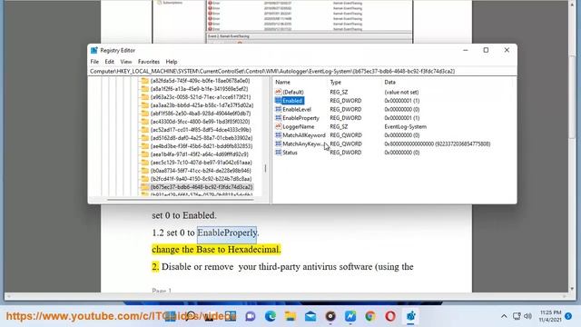Click the Status value icon
The height and width of the screenshot is (327, 581).
[x=279, y=152]
